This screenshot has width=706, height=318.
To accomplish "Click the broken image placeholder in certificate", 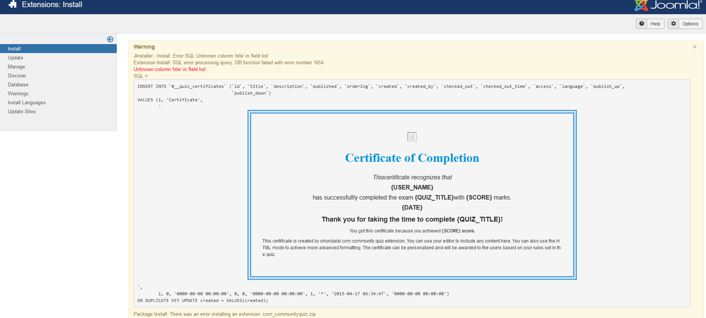I will (412, 137).
